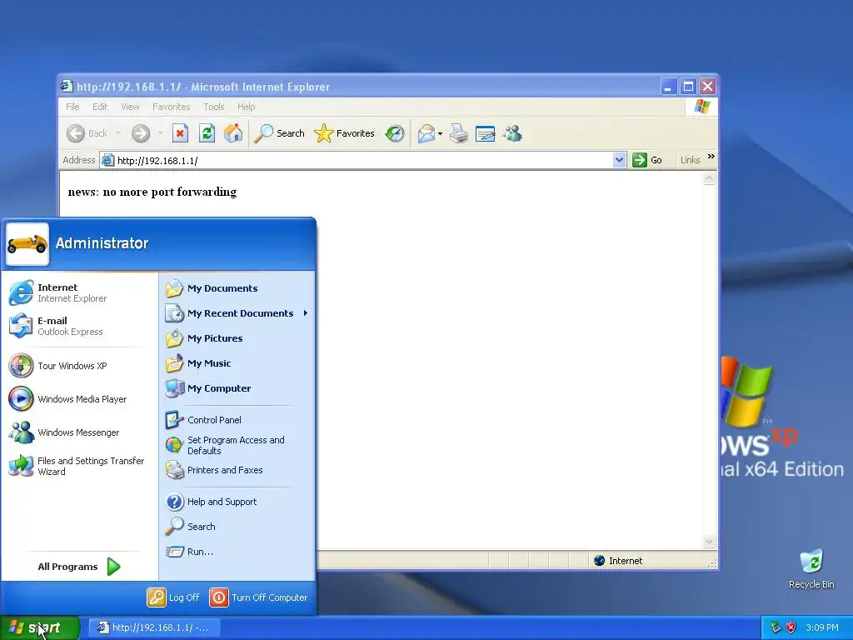Click the Back button in Internet Explorer
The width and height of the screenshot is (853, 640).
click(87, 133)
